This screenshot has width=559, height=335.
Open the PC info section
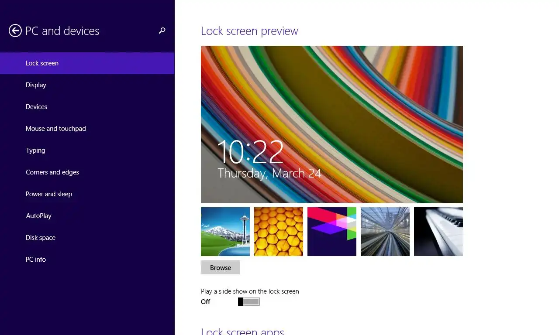pyautogui.click(x=87, y=260)
